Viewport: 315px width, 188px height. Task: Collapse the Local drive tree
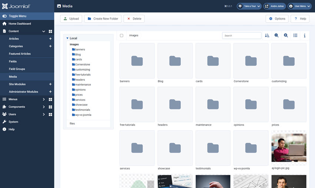pyautogui.click(x=67, y=38)
